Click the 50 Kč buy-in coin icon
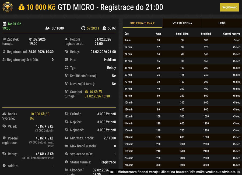242x175 pixels. 104,28
